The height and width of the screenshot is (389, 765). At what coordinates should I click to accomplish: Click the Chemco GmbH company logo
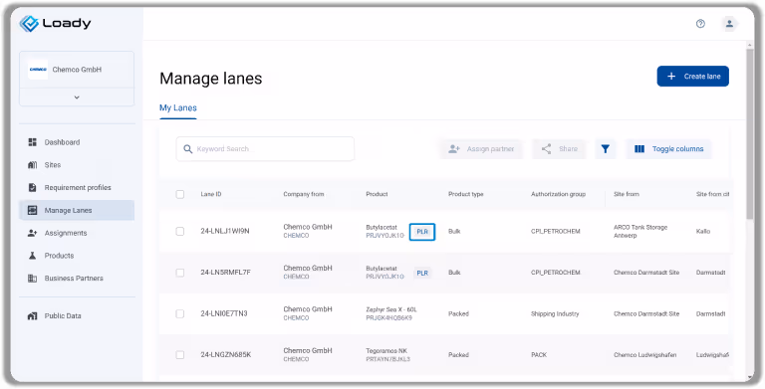pyautogui.click(x=38, y=70)
